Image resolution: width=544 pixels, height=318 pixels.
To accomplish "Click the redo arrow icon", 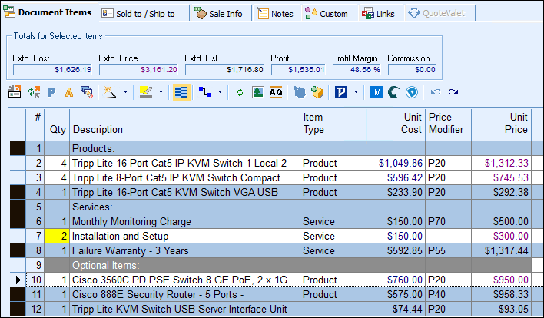I will click(453, 92).
